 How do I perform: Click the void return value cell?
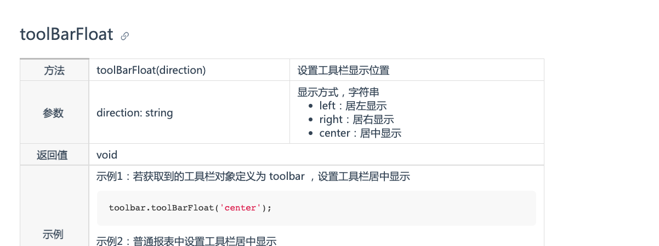pyautogui.click(x=107, y=155)
